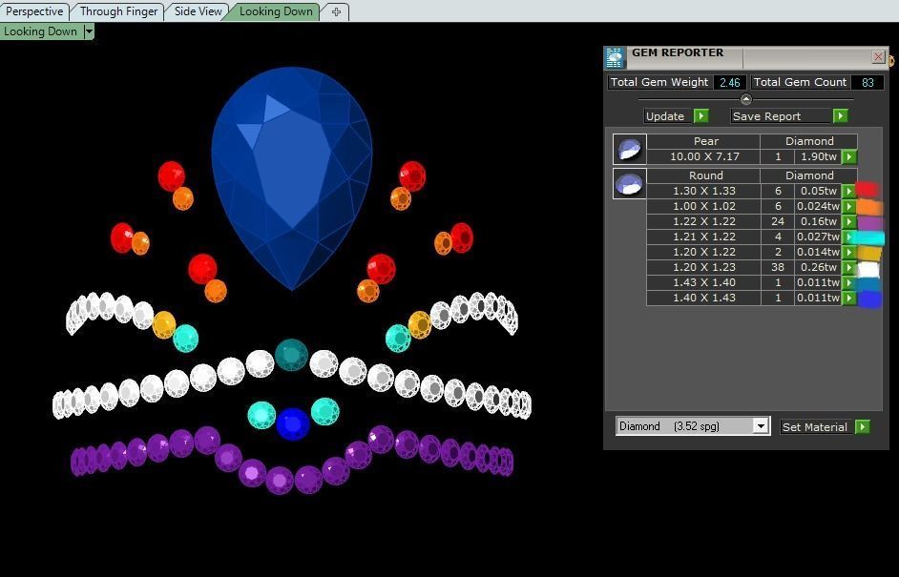Click the Set Material button

click(814, 427)
